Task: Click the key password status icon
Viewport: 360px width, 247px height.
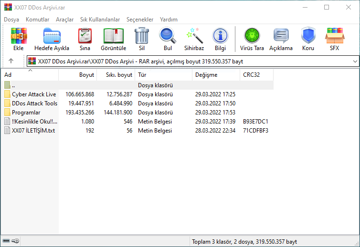Action: (x=15, y=241)
